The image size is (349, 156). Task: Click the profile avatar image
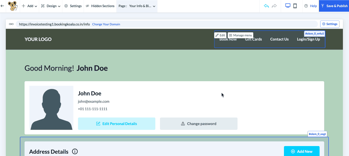[51, 108]
